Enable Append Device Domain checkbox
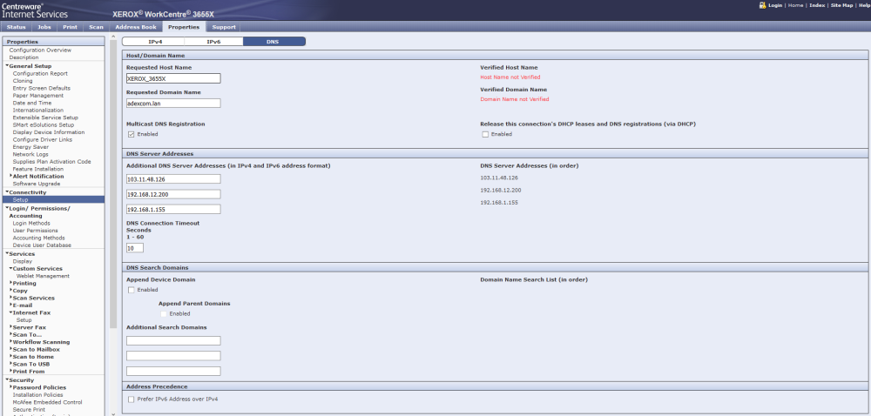The height and width of the screenshot is (416, 871). tap(132, 290)
